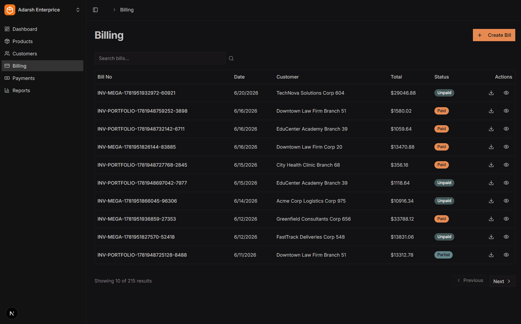Image resolution: width=521 pixels, height=324 pixels.
Task: Focus the Search bills input field
Action: pyautogui.click(x=160, y=58)
